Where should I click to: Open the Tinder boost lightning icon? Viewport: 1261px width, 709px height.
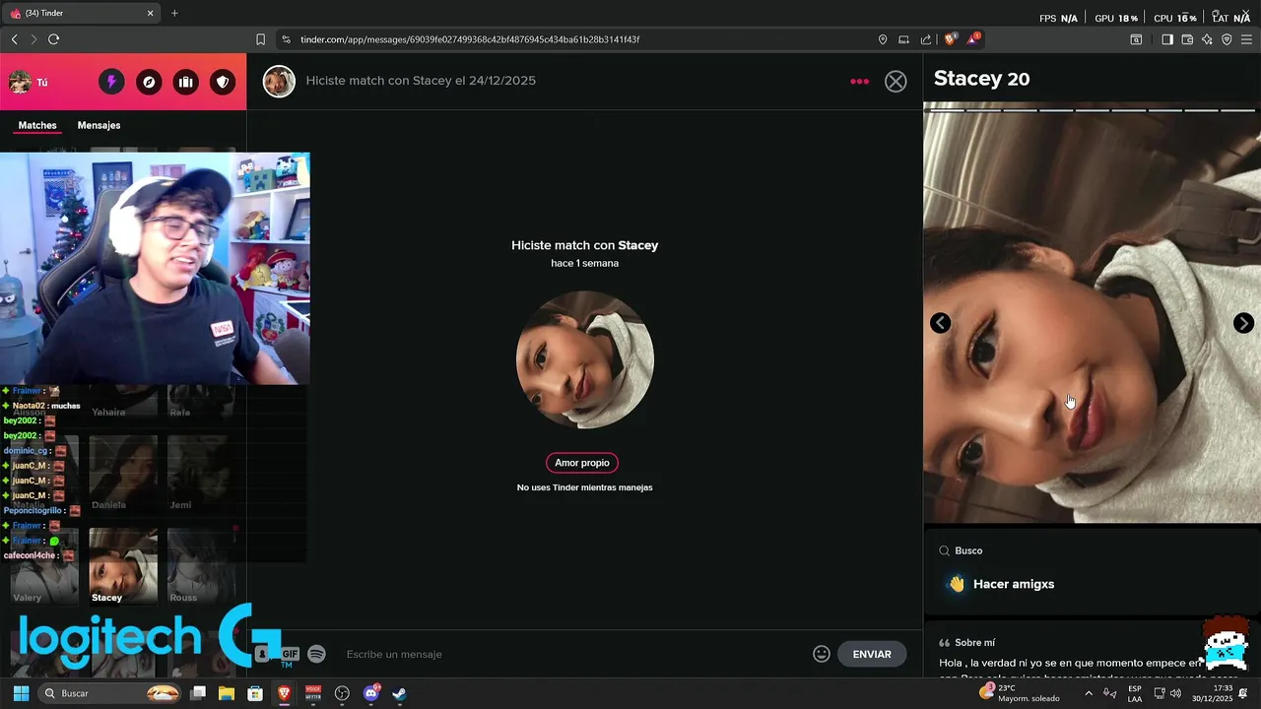tap(111, 82)
